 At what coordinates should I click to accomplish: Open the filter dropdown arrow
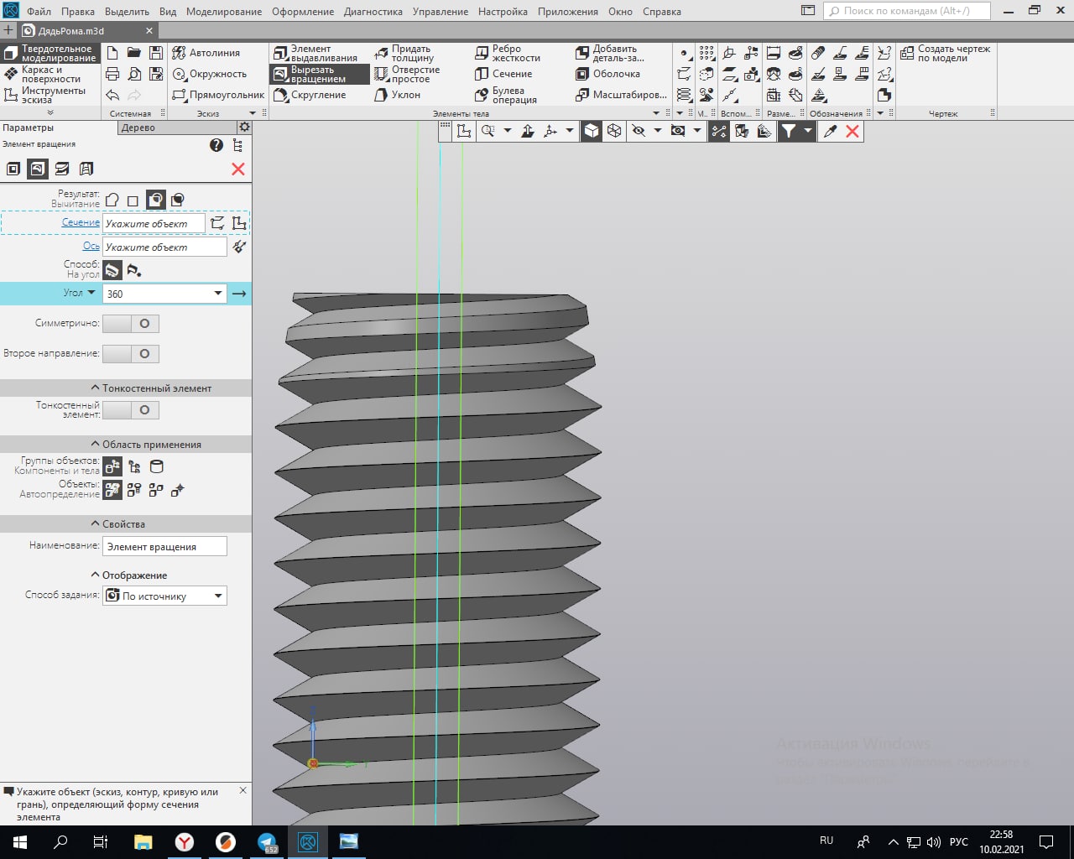(x=808, y=131)
